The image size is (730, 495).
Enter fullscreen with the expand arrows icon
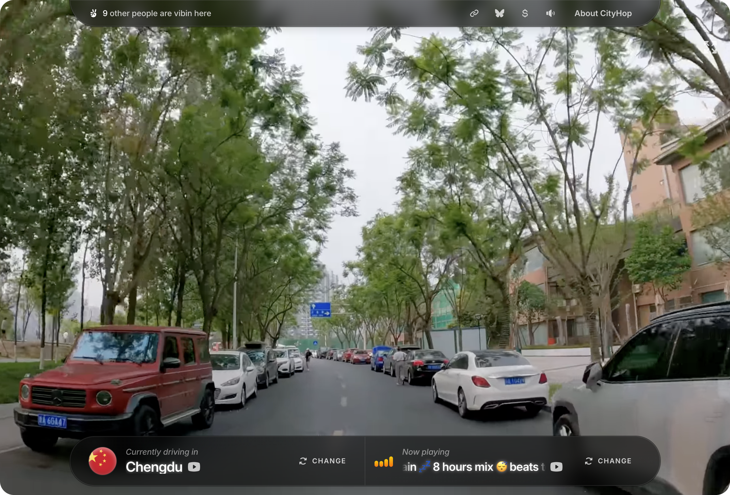pyautogui.click(x=710, y=48)
